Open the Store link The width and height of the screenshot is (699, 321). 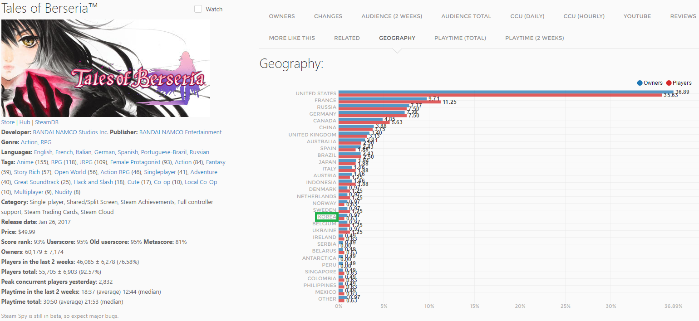pos(8,122)
